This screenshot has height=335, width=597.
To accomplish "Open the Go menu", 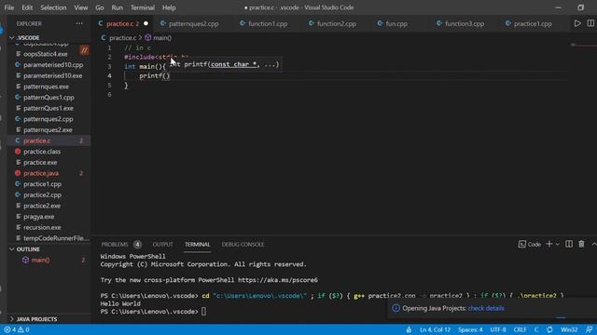I will click(x=100, y=7).
